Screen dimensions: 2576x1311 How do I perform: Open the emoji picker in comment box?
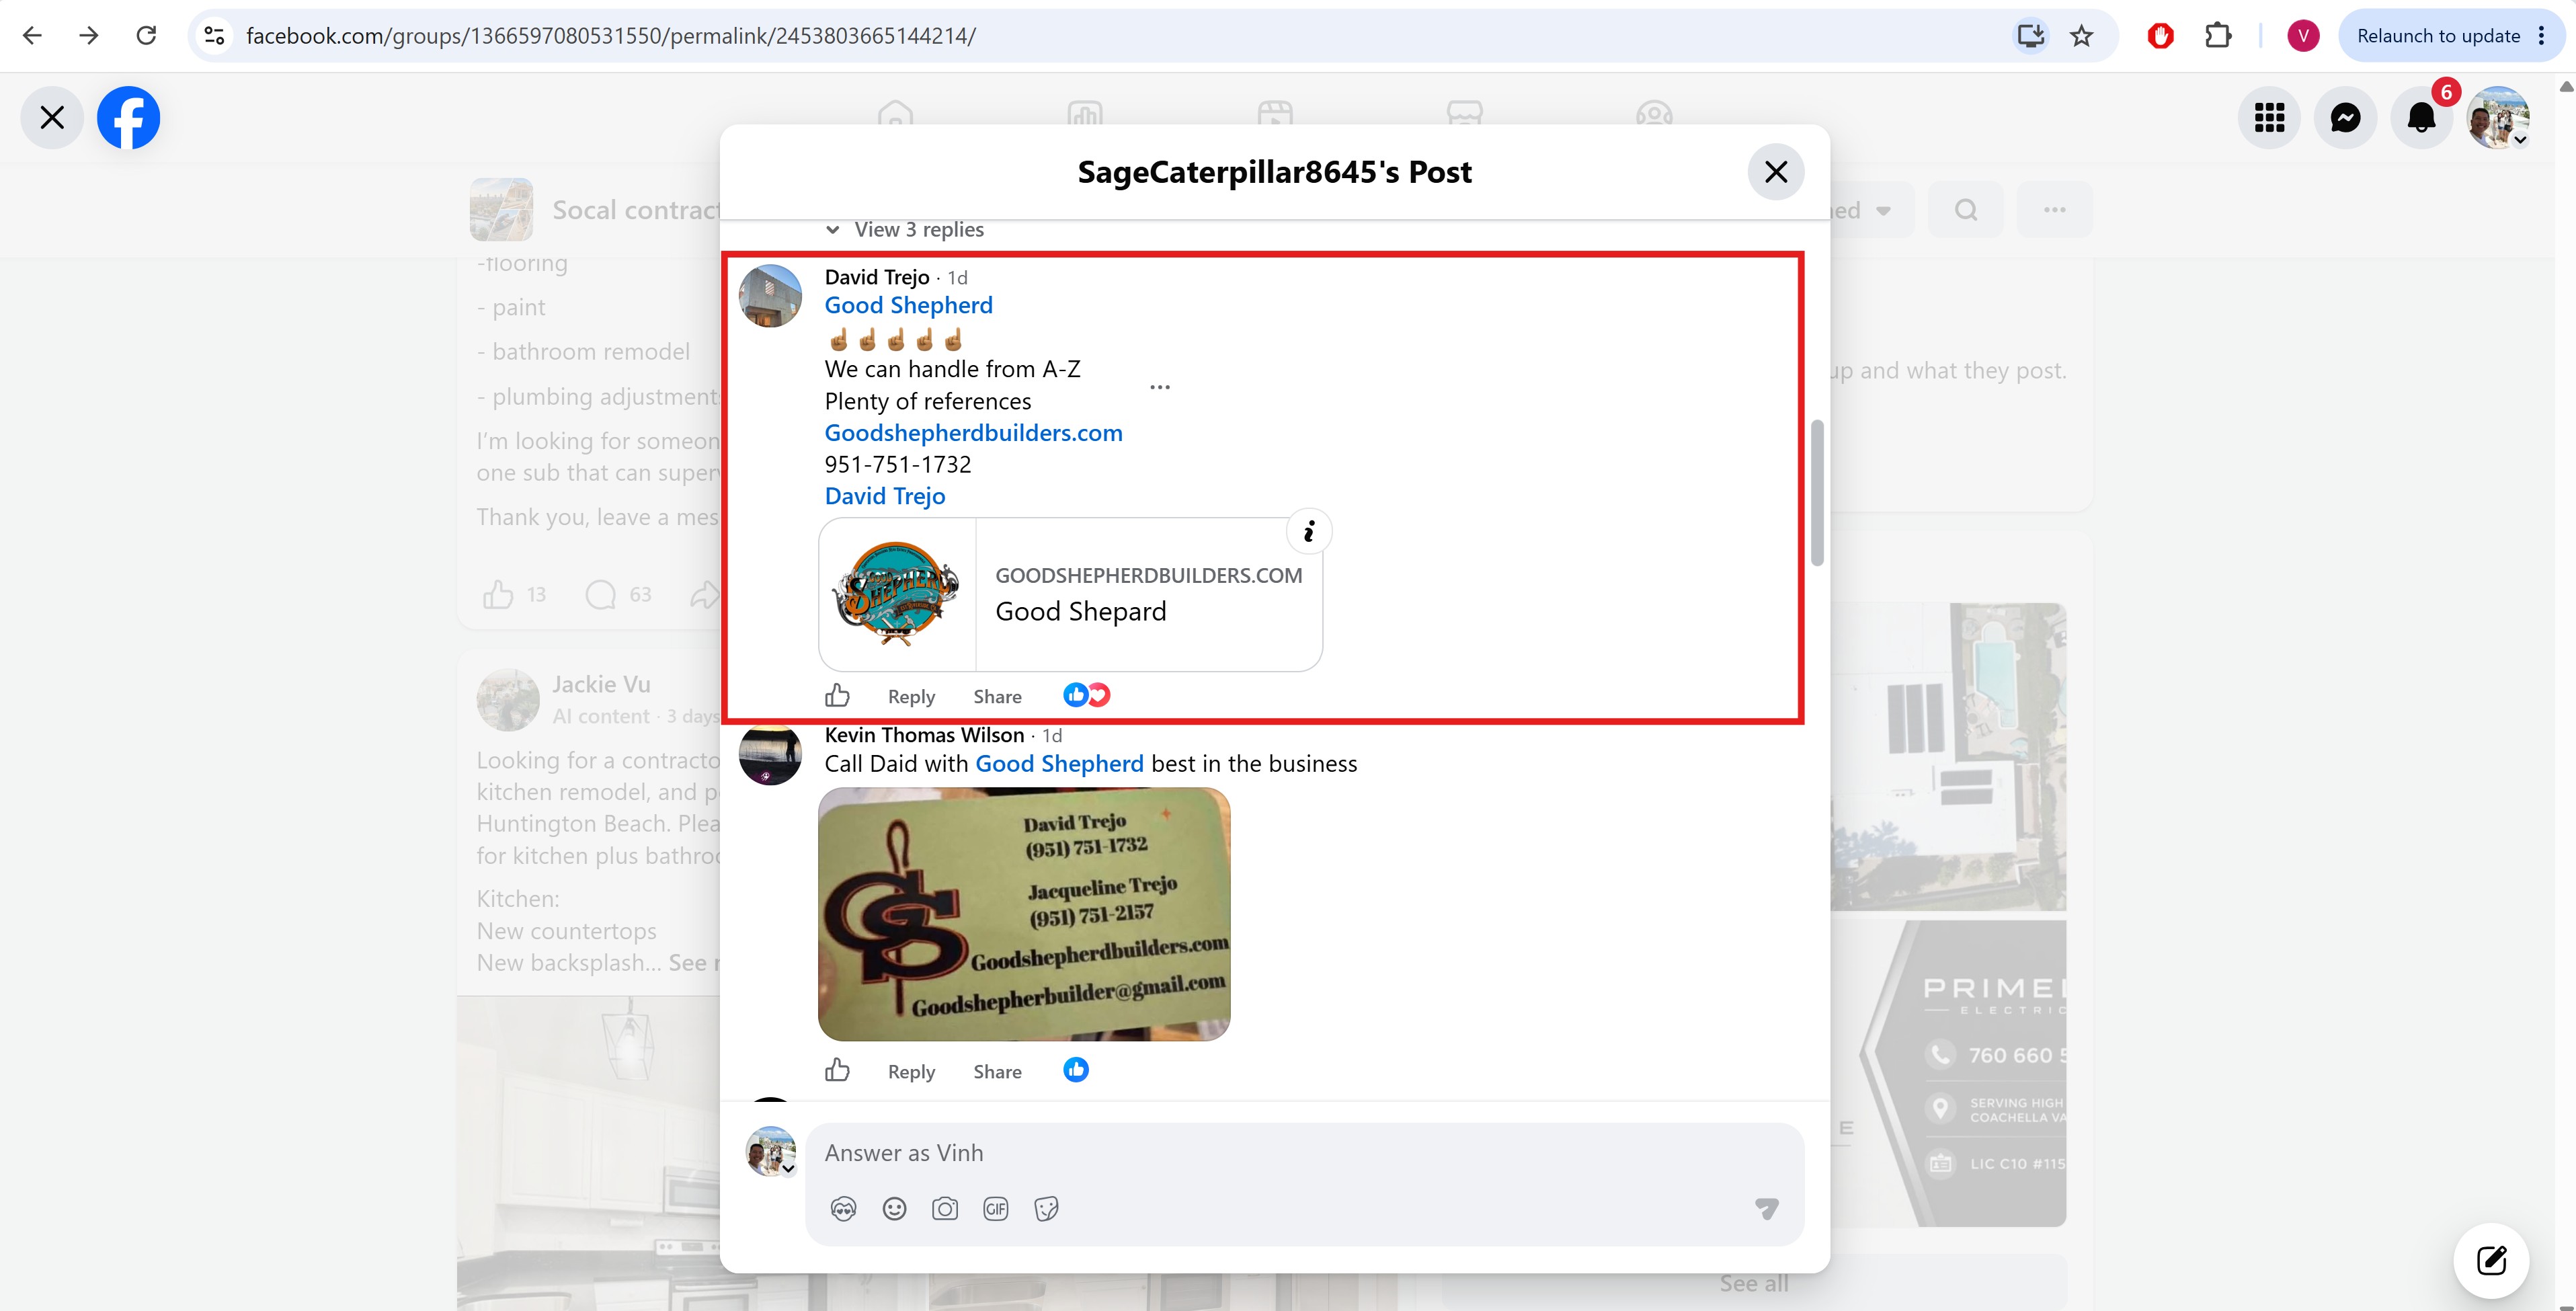pos(894,1209)
